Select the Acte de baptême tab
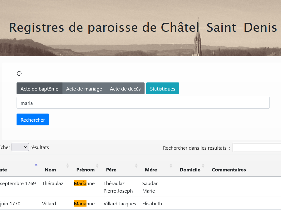 click(x=39, y=89)
